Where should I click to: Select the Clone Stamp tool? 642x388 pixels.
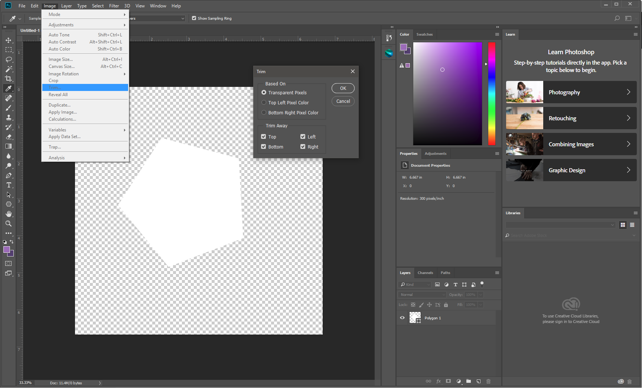pyautogui.click(x=9, y=117)
